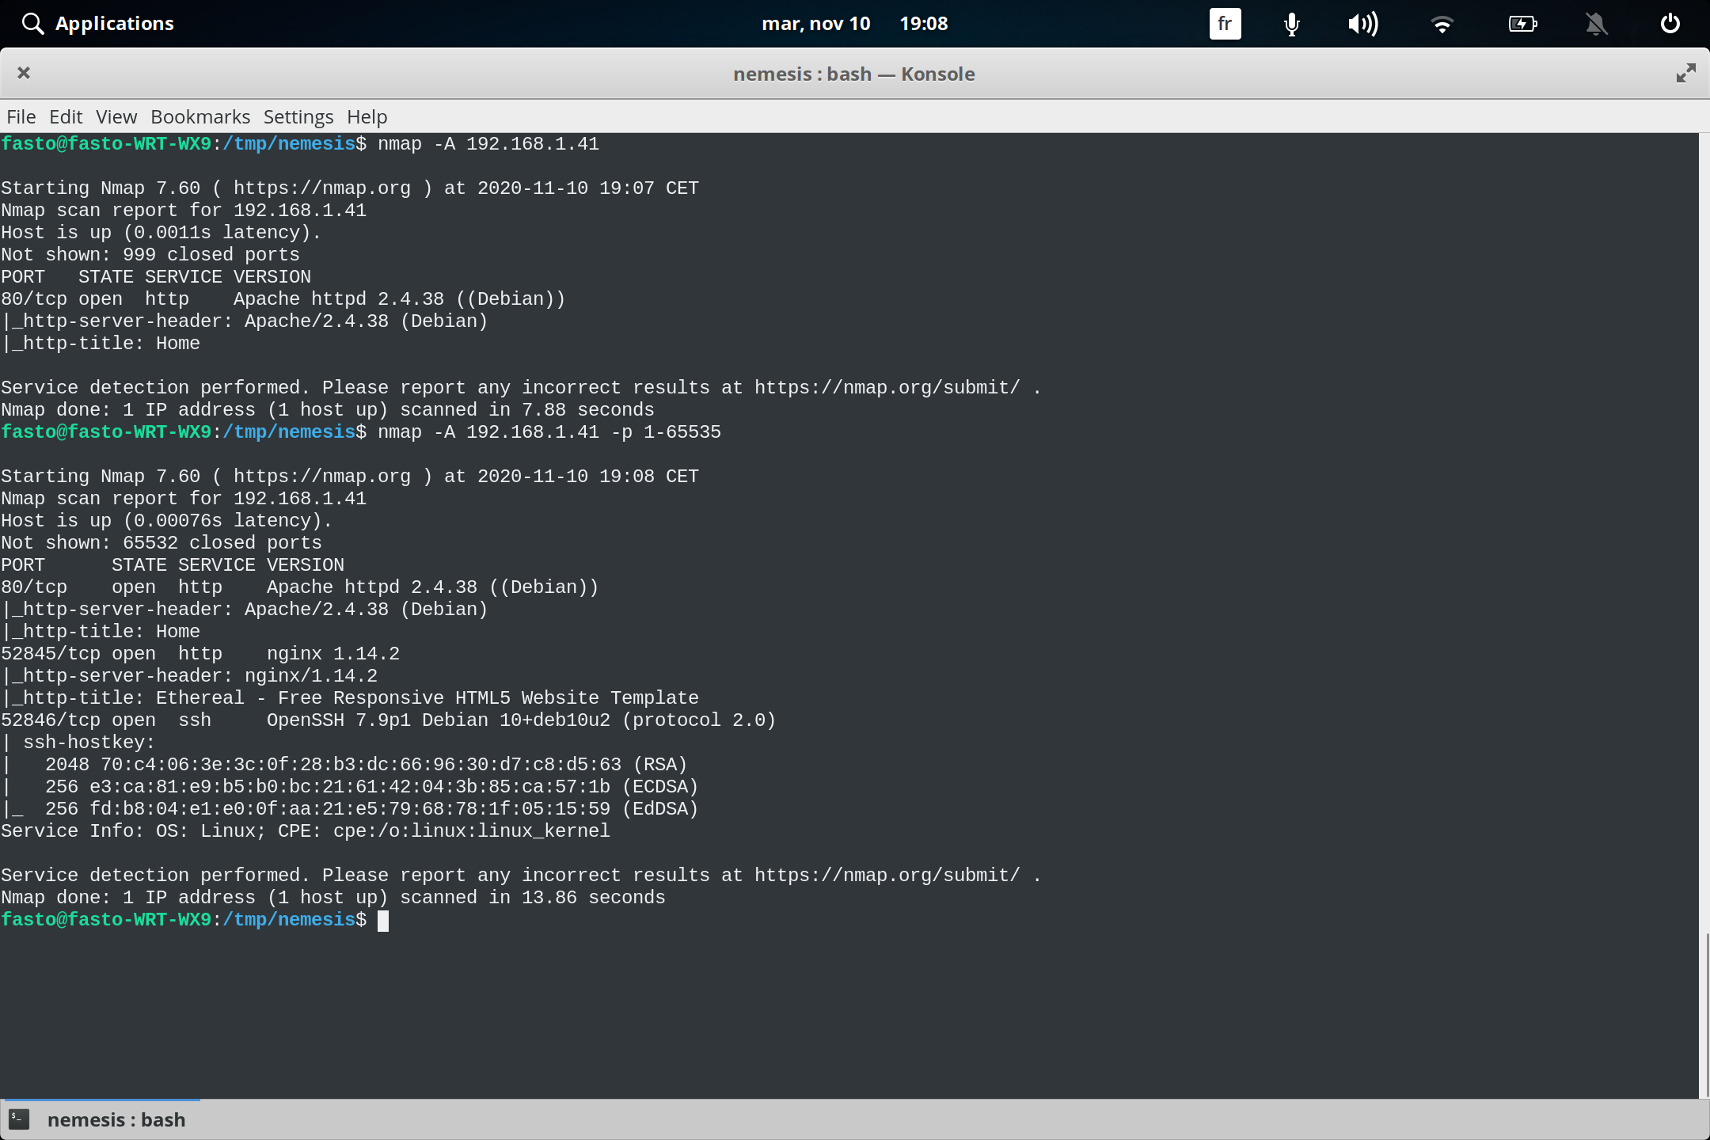Check battery status via the charging icon
The image size is (1710, 1140).
click(1522, 24)
